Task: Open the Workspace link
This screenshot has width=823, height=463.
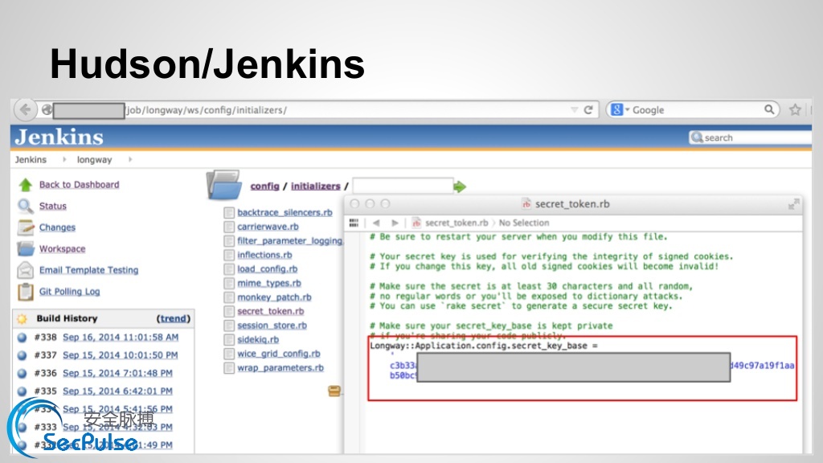Action: click(x=63, y=249)
